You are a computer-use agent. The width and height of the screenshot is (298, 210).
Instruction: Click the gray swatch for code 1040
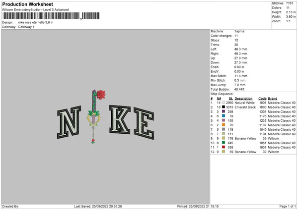pyautogui.click(x=223, y=129)
